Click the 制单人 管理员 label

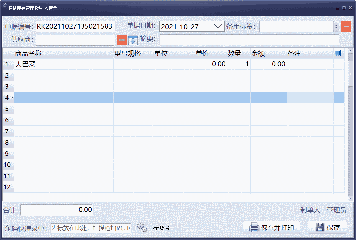[323, 210]
